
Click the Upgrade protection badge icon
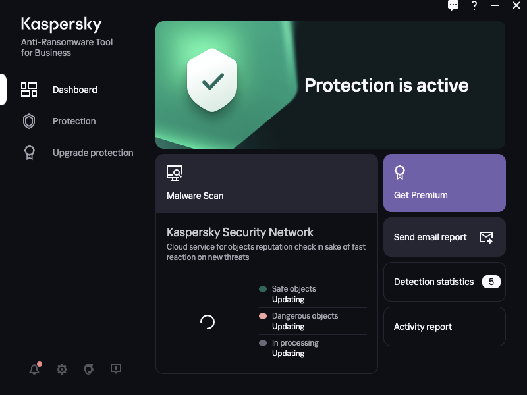pos(29,153)
